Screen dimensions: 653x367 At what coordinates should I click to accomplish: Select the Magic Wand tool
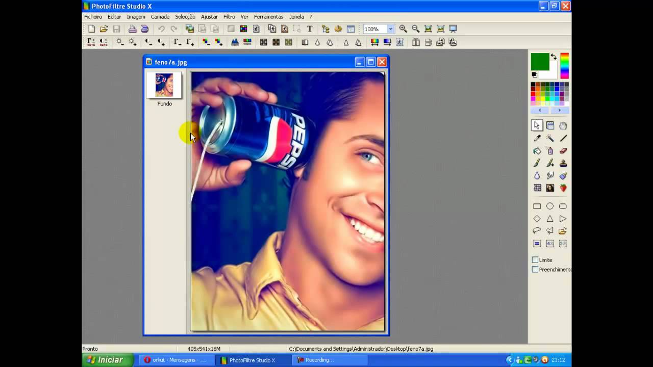pos(550,138)
